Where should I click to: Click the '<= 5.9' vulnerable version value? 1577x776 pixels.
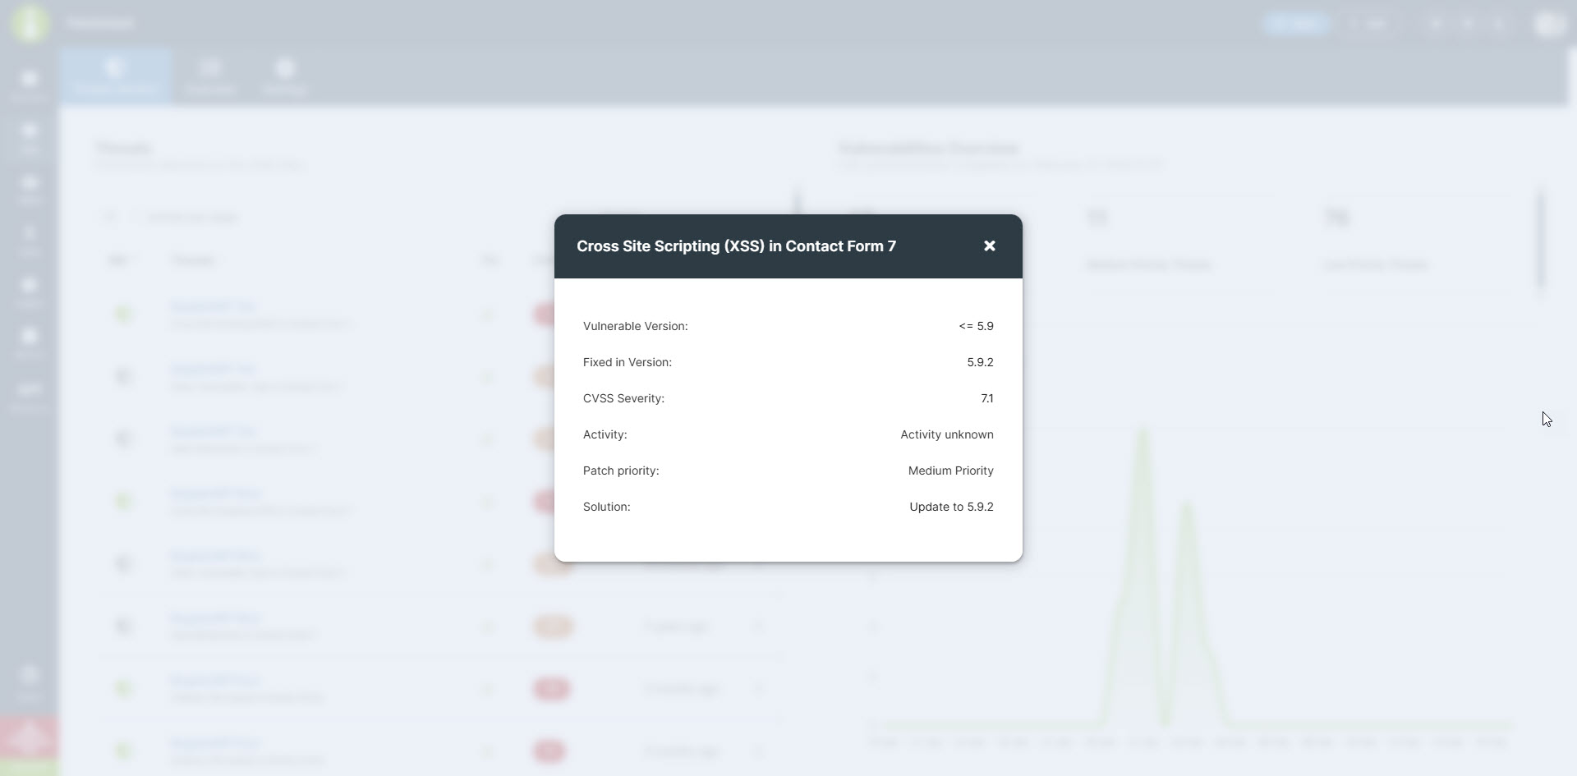coord(976,326)
